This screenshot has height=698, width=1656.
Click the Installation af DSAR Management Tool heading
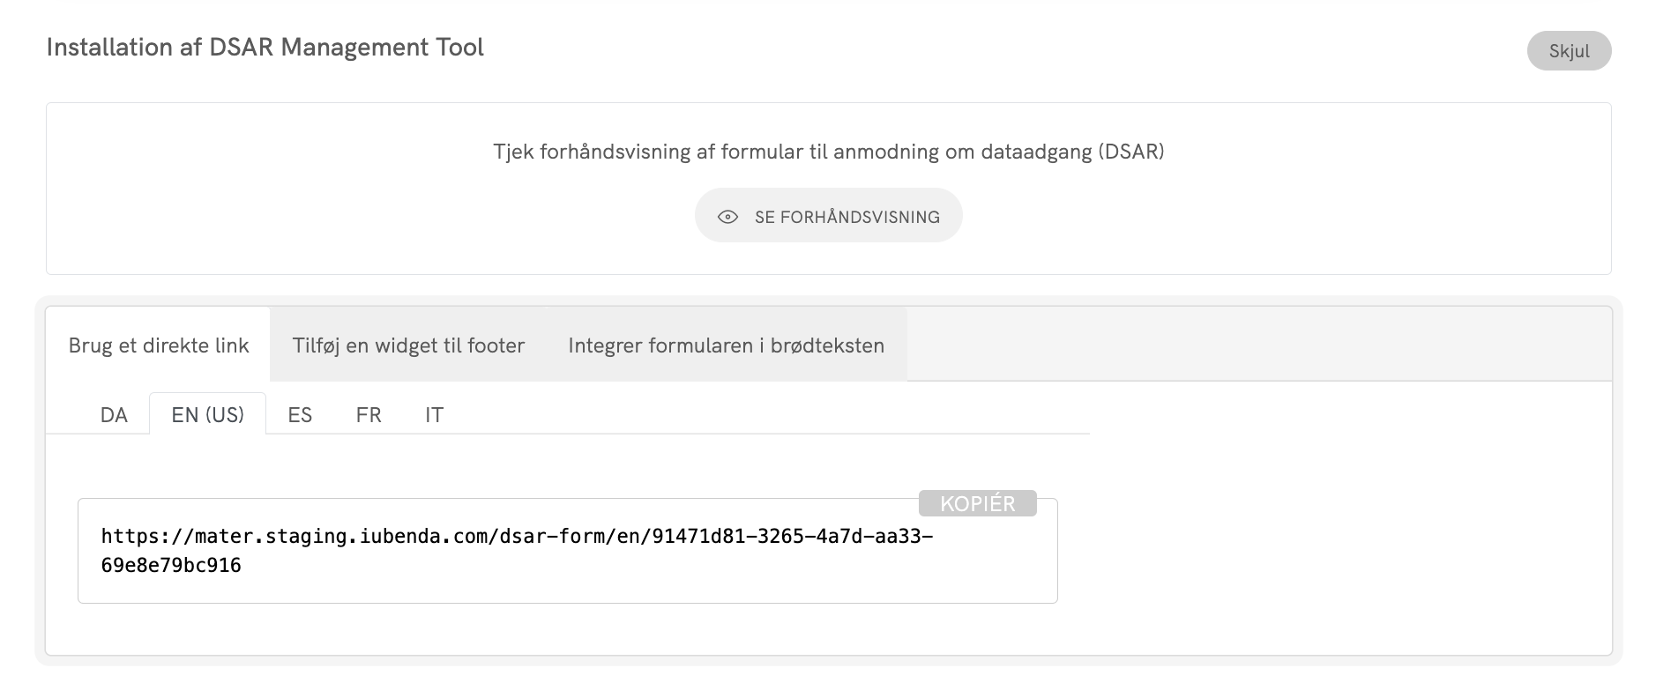(x=265, y=48)
